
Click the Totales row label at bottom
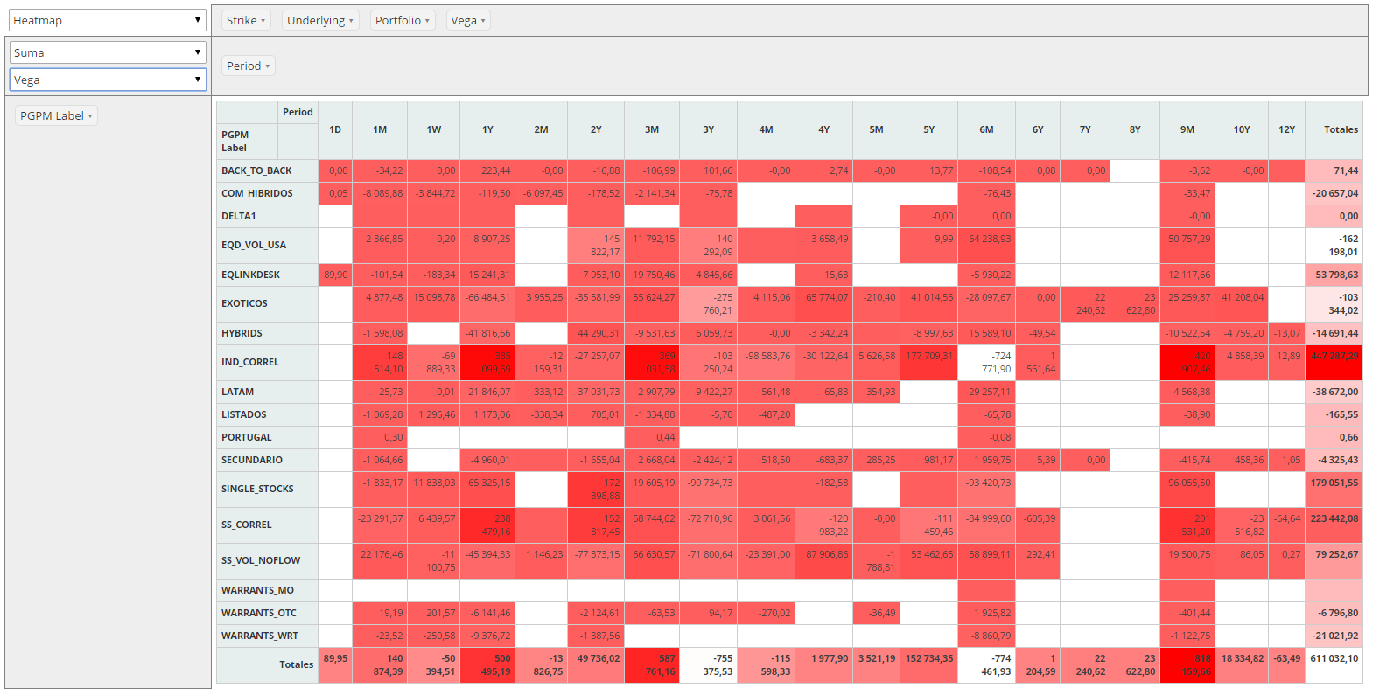pyautogui.click(x=296, y=664)
